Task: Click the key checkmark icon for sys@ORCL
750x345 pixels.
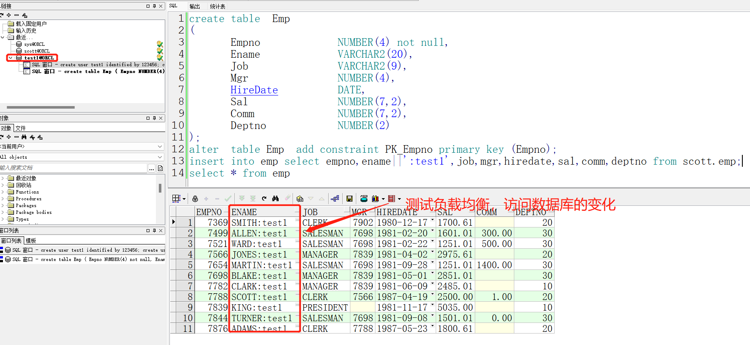Action: tap(160, 44)
